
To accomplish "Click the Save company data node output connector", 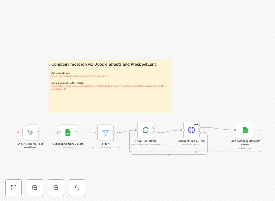I will pyautogui.click(x=253, y=130).
